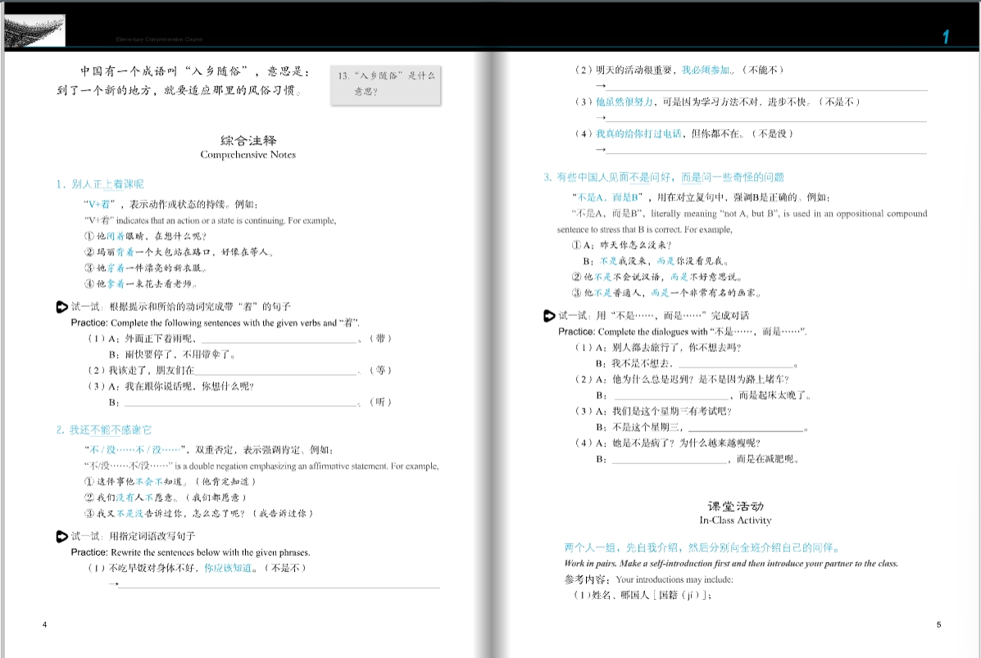Click the 综合注释 section title
The image size is (981, 658).
click(x=248, y=140)
